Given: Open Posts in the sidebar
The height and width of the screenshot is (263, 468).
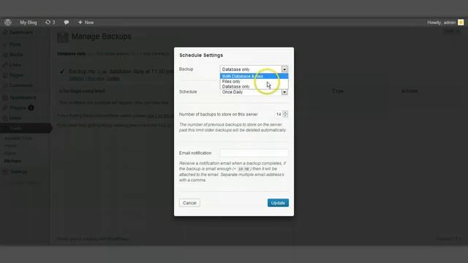Looking at the screenshot, I should 15,45.
